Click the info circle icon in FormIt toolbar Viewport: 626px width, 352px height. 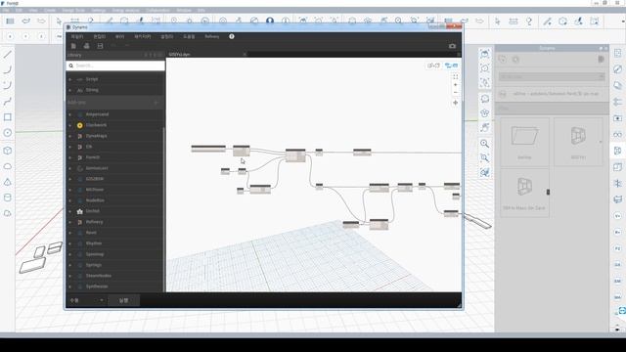click(286, 21)
